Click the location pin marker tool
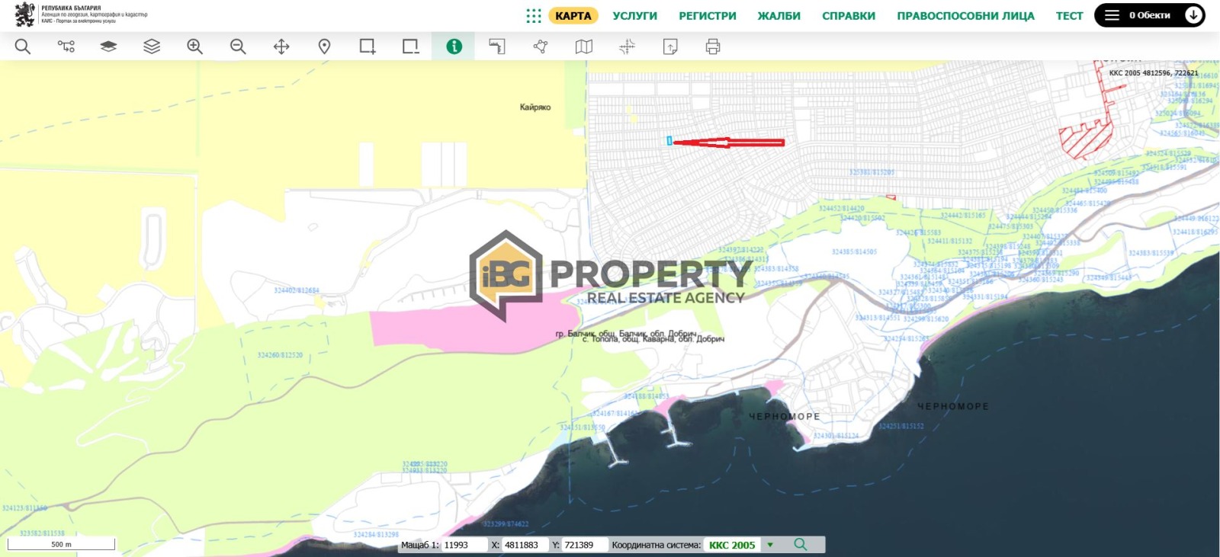Screen dimensions: 1220x557 (324, 46)
